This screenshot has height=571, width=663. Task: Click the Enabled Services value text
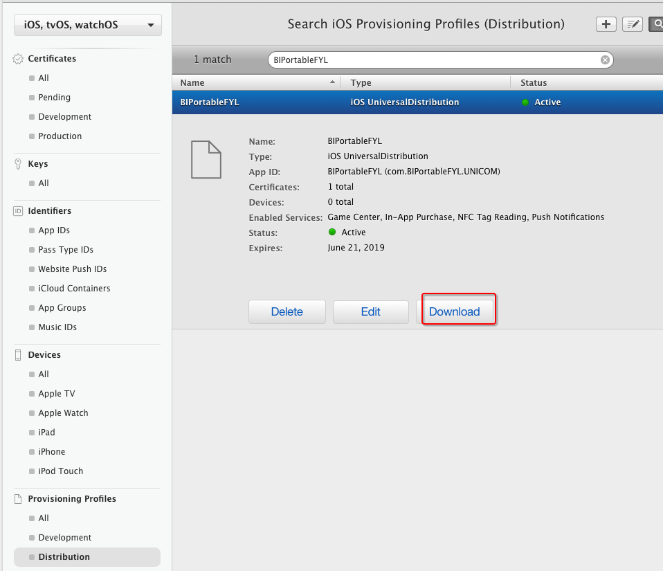click(x=466, y=217)
